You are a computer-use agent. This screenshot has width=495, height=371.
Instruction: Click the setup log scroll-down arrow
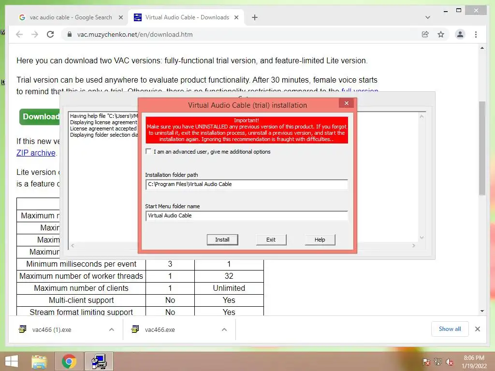pyautogui.click(x=422, y=238)
